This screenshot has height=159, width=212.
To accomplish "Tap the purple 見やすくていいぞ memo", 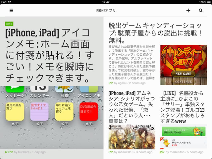I will point(39,112).
